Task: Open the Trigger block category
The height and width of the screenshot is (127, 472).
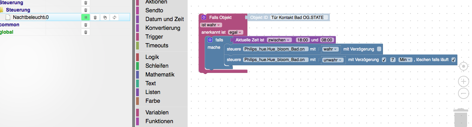Action: [154, 36]
